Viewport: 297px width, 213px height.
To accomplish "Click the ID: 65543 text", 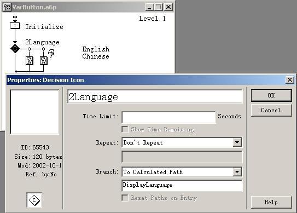I will click(x=35, y=147).
